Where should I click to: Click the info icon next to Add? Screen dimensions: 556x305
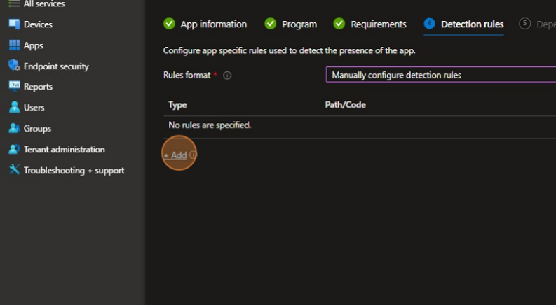193,155
